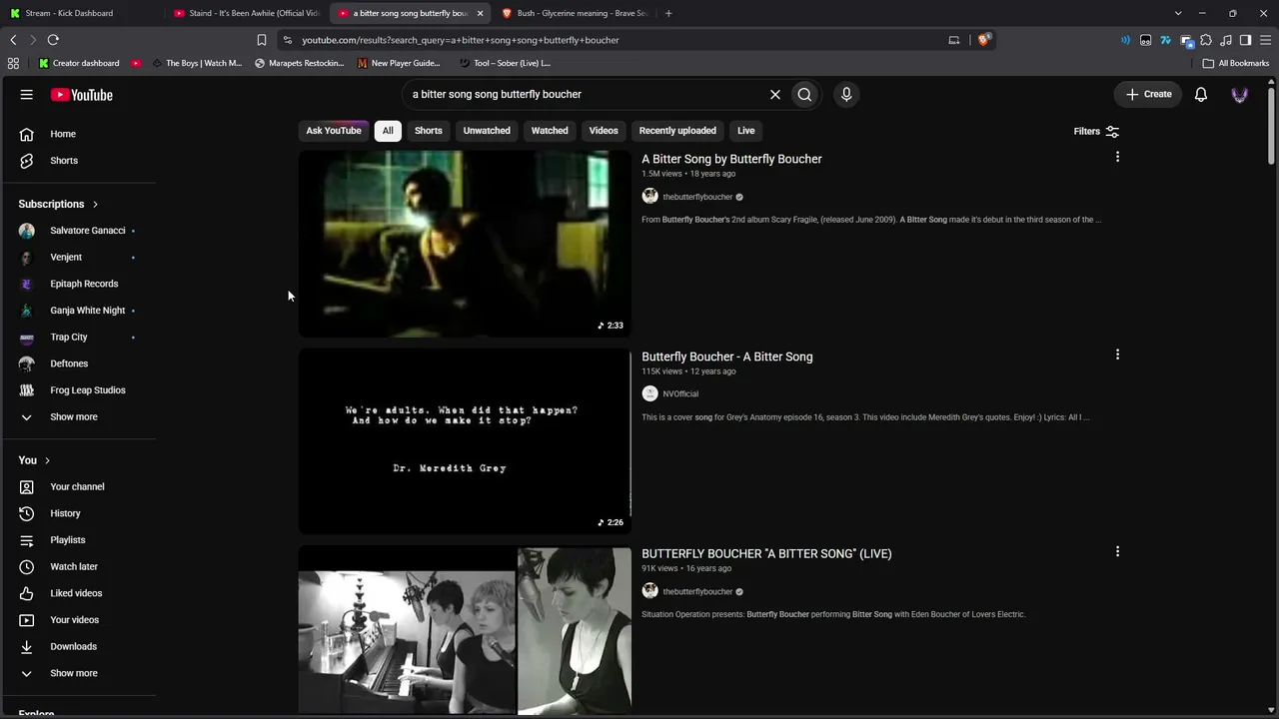This screenshot has height=719, width=1279.
Task: Click the browser address bar URL
Action: [x=461, y=40]
